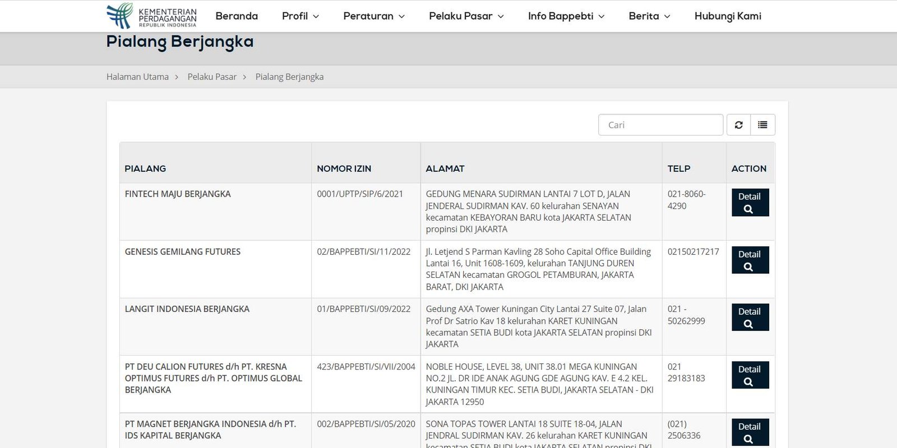897x448 pixels.
Task: Click the Kementerian Perdagangan logo
Action: (151, 16)
